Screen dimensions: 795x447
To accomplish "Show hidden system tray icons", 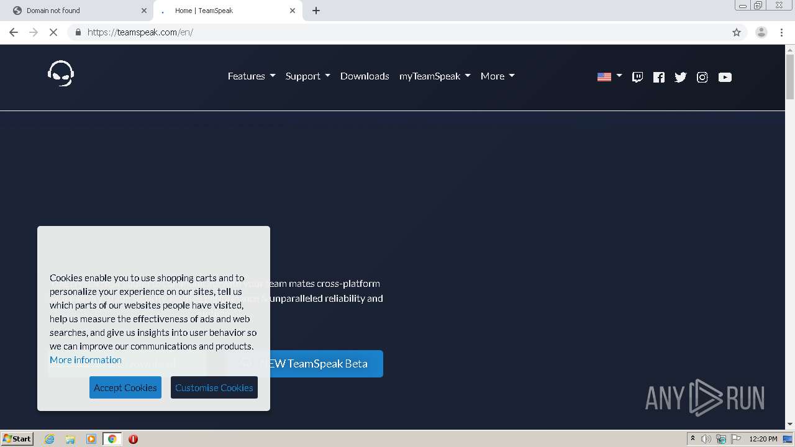I will click(693, 439).
